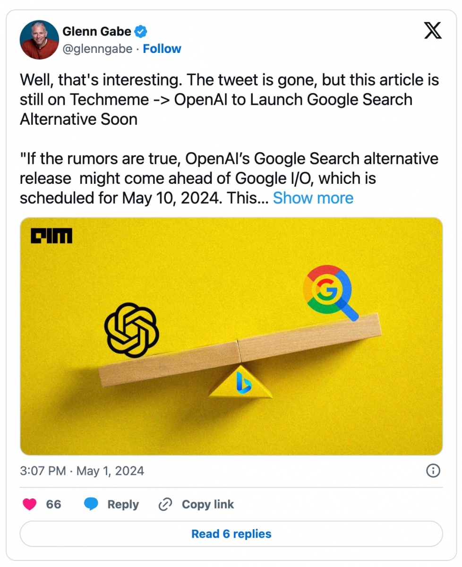Click the 66 likes count
Viewport: 462px width, 567px height.
coord(53,505)
